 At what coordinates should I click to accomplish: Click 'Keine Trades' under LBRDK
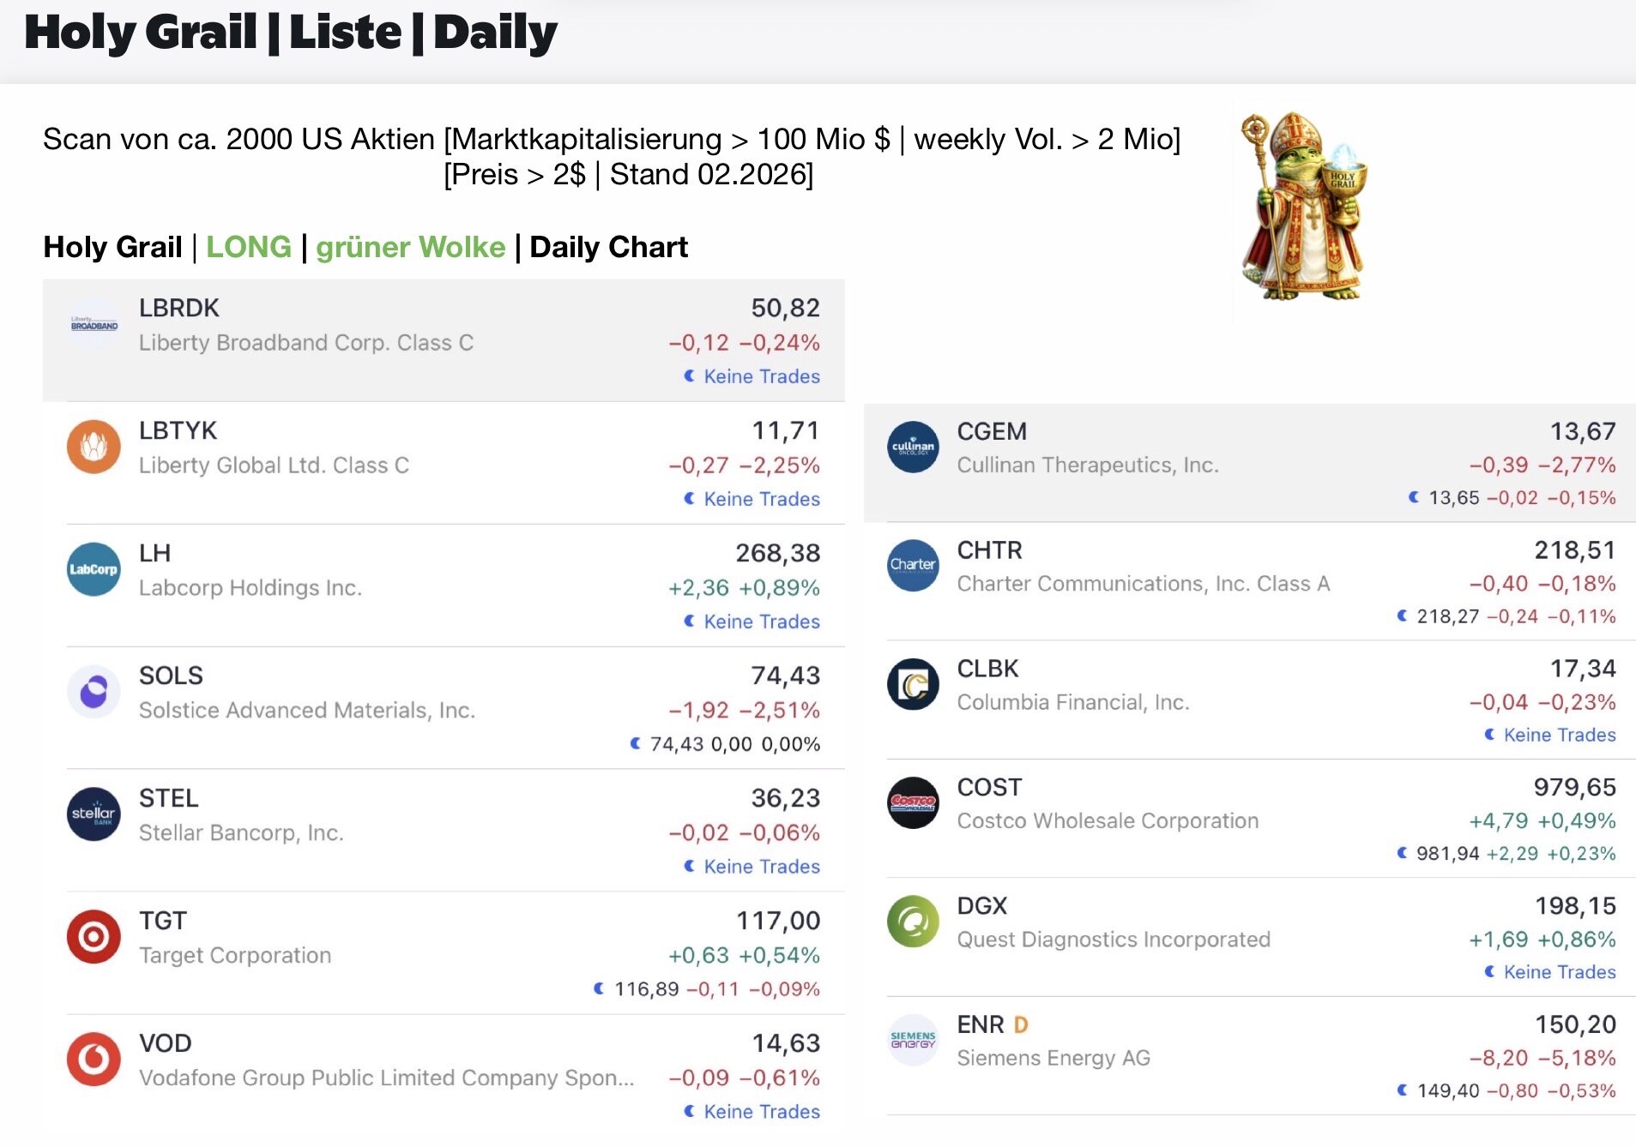(x=761, y=376)
